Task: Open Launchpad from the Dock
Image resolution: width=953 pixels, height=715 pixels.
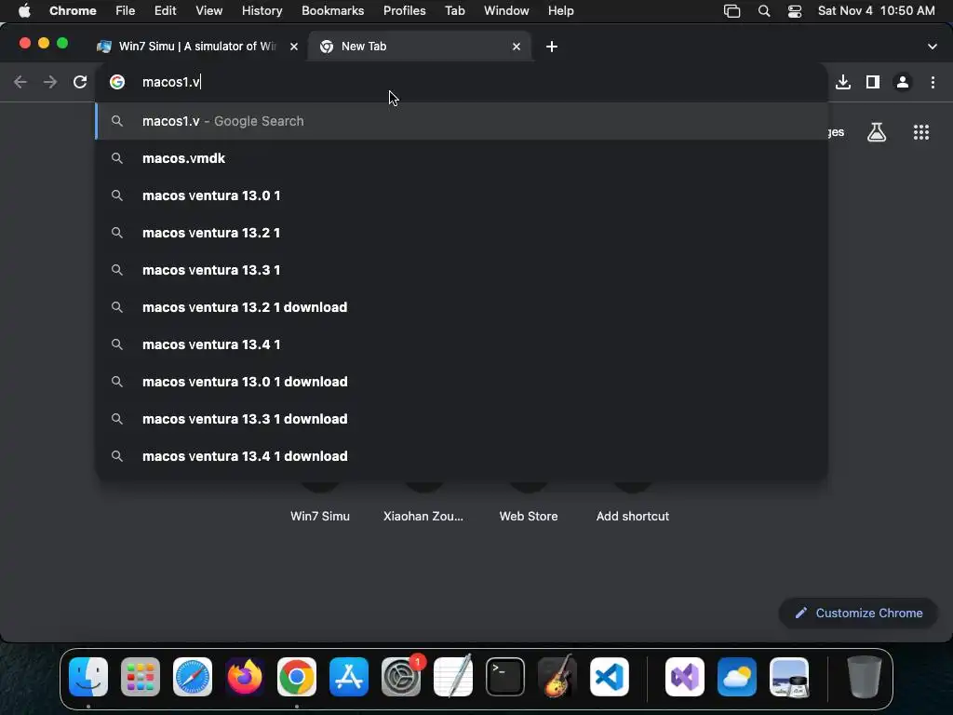Action: point(141,677)
